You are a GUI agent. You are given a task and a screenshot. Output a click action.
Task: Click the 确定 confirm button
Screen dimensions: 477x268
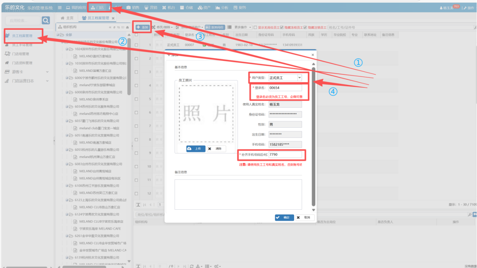(284, 218)
